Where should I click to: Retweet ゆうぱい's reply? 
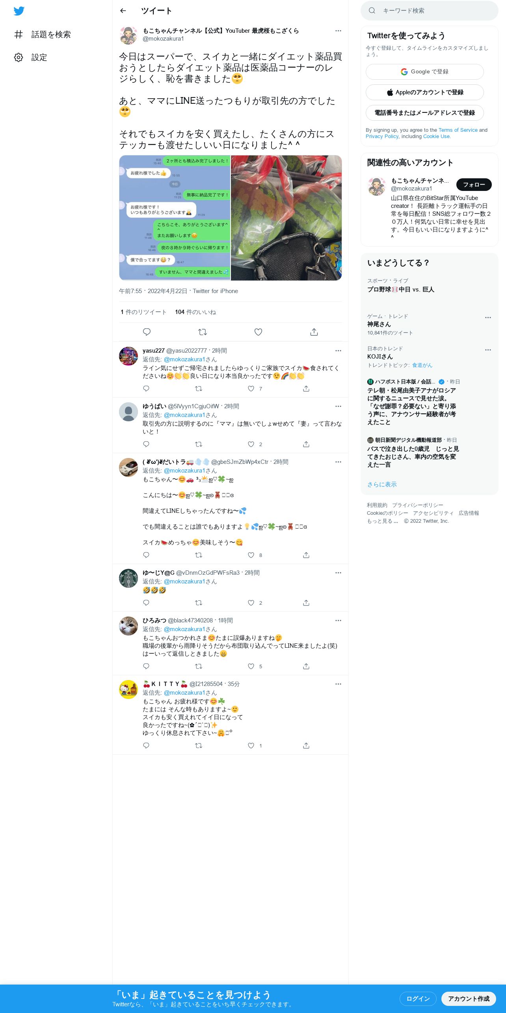tap(199, 444)
